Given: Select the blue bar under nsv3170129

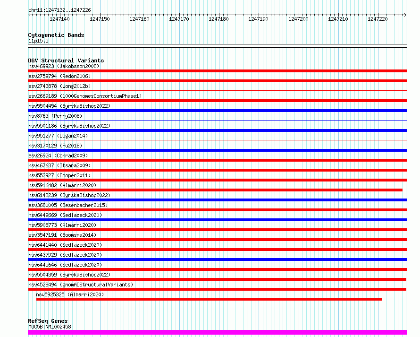Looking at the screenshot, I should (x=217, y=150).
